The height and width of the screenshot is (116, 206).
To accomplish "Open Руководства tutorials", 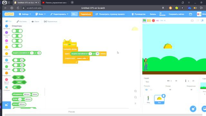I will click(x=138, y=14).
